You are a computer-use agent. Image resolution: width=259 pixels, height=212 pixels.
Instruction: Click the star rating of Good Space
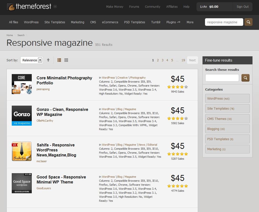tap(177, 186)
